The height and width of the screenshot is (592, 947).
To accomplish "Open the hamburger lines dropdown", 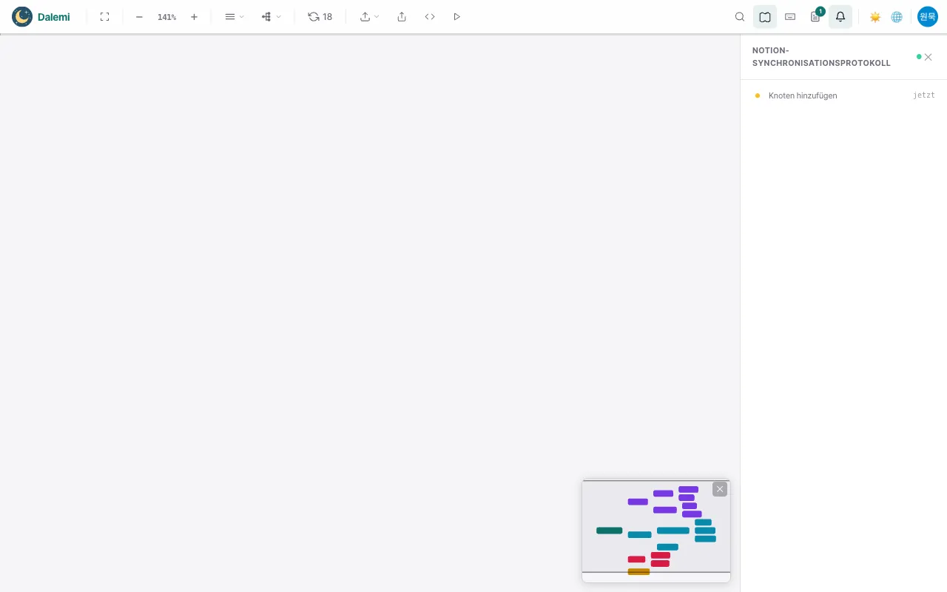I will (x=235, y=16).
